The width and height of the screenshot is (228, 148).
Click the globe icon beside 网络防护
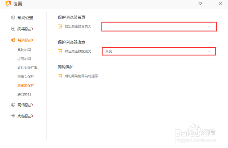[13, 105]
